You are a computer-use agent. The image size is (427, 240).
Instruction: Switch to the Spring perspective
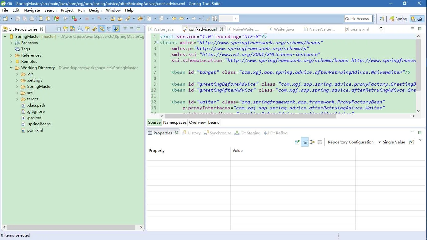coord(398,19)
